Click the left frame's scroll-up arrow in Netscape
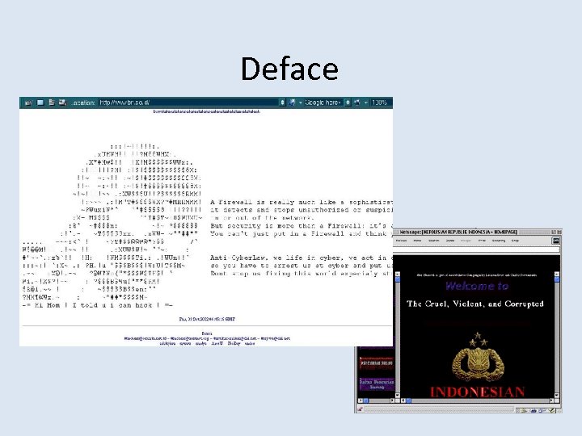This screenshot has height=436, width=582. click(x=398, y=274)
